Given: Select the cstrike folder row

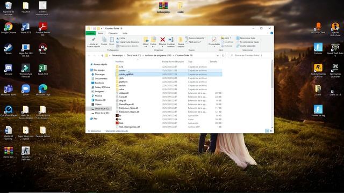Looking at the screenshot, I should [x=168, y=70].
